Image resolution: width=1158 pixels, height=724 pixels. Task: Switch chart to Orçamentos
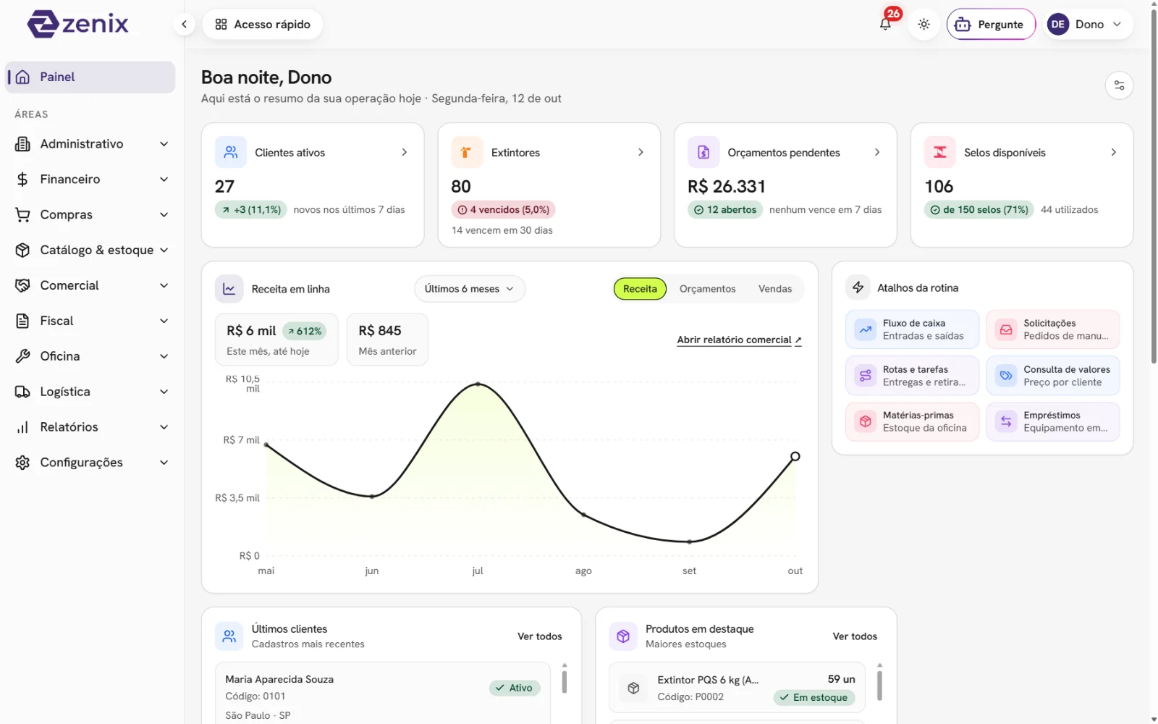707,289
